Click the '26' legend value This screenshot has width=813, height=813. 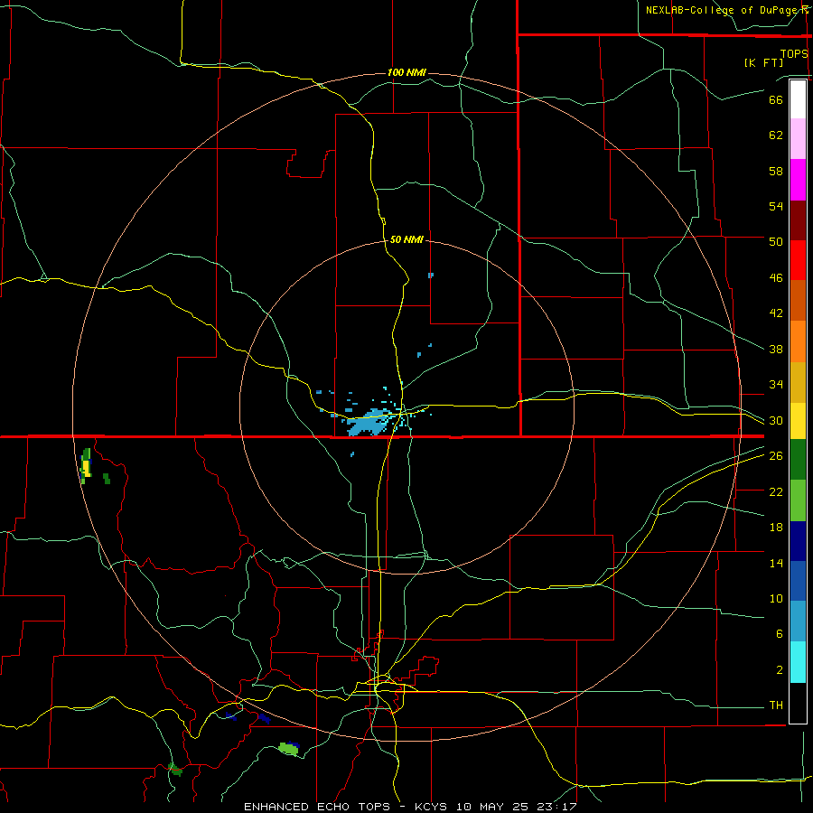pyautogui.click(x=776, y=456)
